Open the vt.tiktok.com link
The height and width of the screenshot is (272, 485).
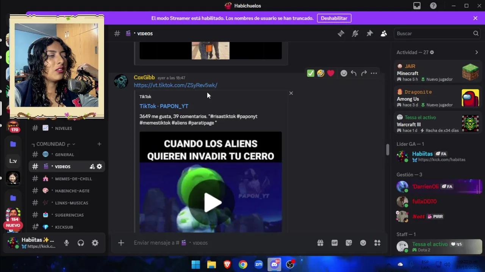coord(175,85)
